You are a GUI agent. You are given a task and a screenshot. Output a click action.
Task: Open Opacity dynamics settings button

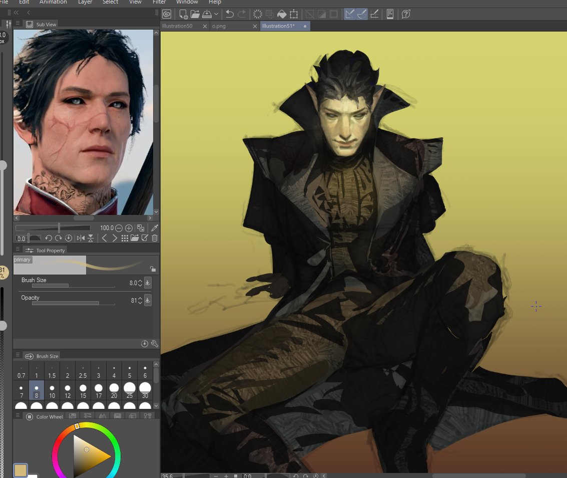point(148,300)
